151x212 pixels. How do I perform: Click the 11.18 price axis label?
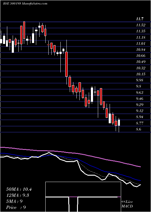[x=141, y=38]
